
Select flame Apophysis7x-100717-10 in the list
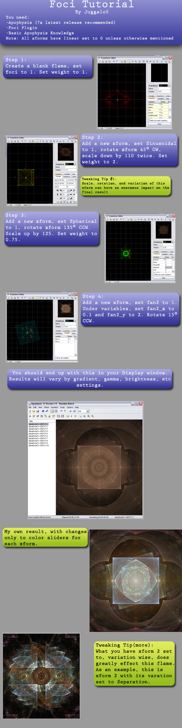point(39,445)
